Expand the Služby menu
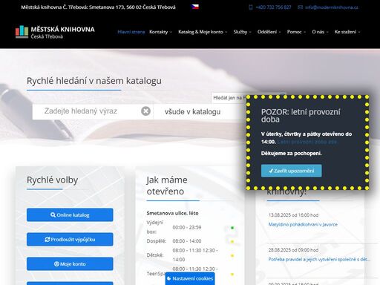The height and width of the screenshot is (285, 380). (242, 32)
